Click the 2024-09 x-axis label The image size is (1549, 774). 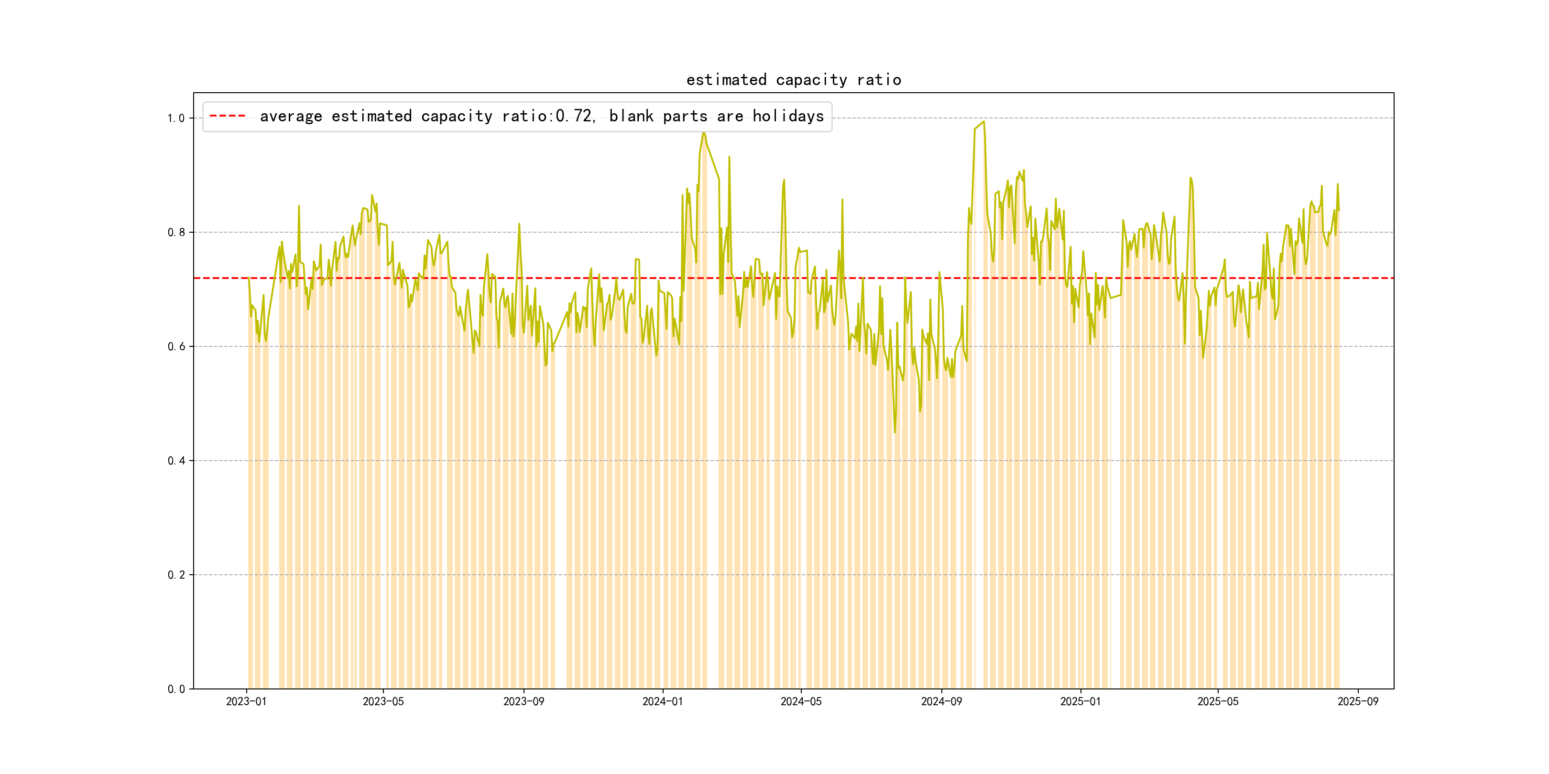(941, 701)
